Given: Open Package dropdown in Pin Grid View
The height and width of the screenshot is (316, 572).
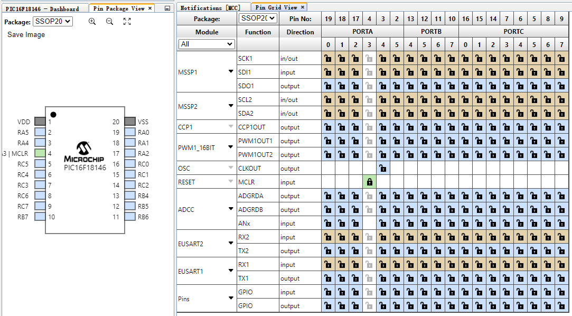Looking at the screenshot, I should tap(258, 18).
